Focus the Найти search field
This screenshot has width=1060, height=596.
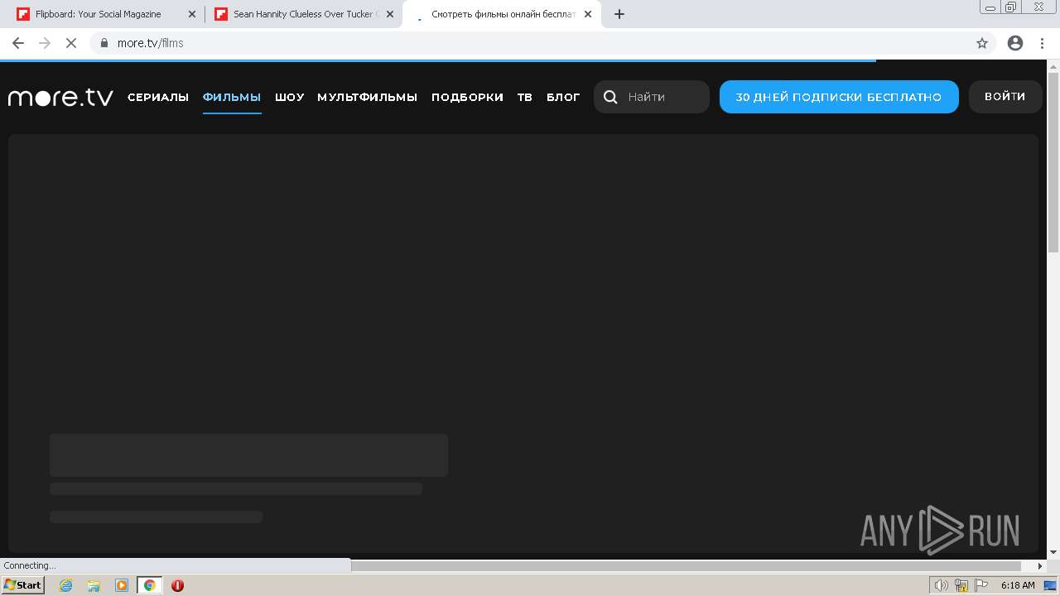[652, 97]
